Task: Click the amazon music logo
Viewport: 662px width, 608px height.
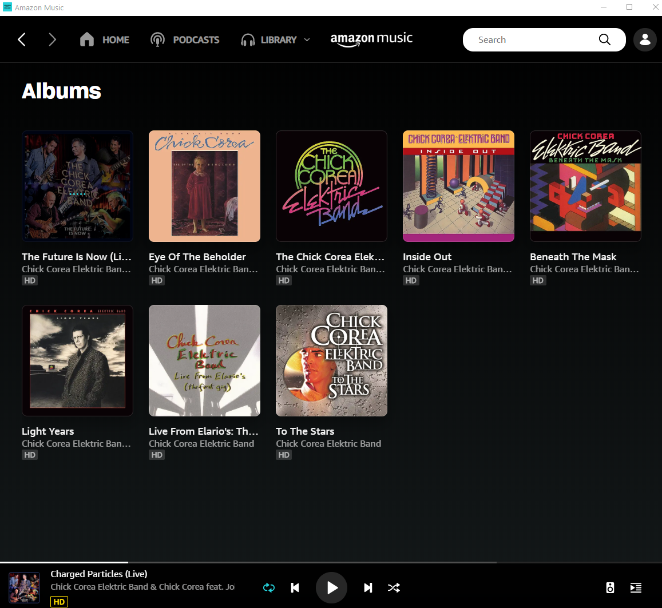Action: pyautogui.click(x=371, y=39)
